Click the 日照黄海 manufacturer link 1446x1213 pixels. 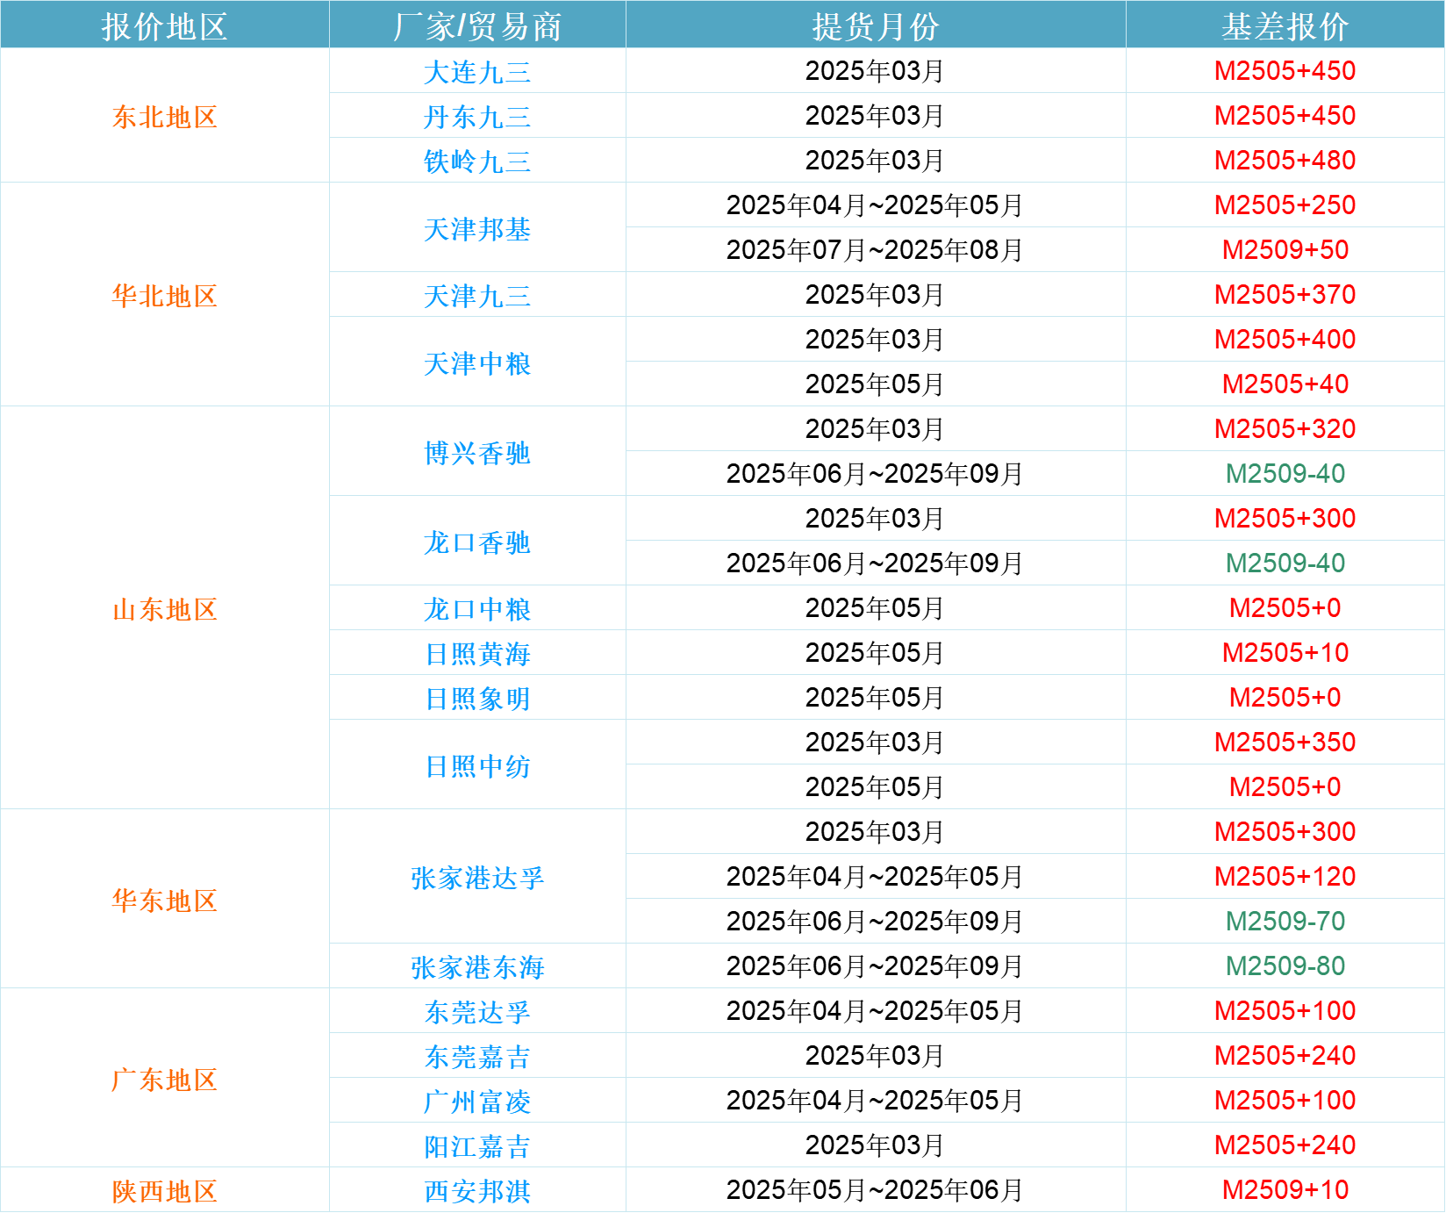tap(477, 654)
